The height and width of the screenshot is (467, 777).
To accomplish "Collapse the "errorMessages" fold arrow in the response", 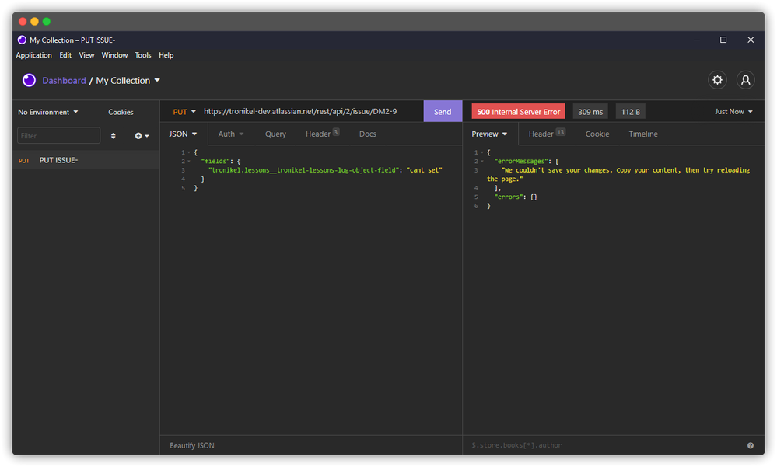I will 481,162.
